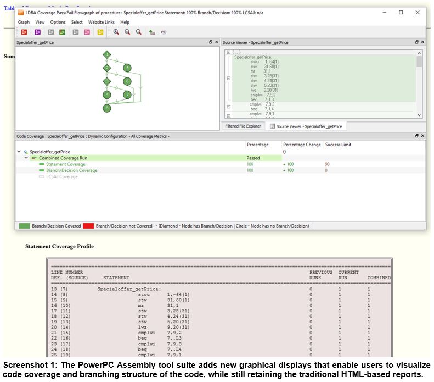Click source viewer scrollbar down arrow
The width and height of the screenshot is (434, 382).
[x=419, y=115]
